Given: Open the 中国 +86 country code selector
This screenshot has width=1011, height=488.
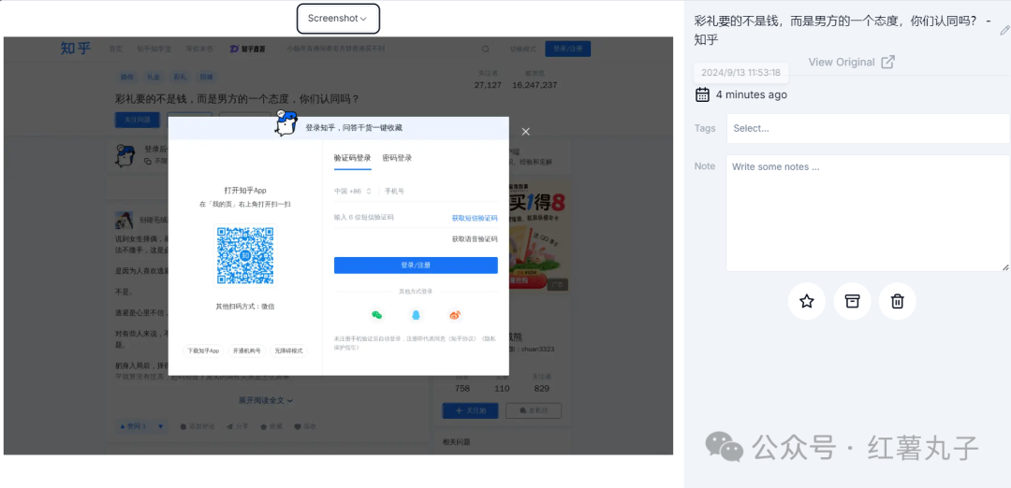Looking at the screenshot, I should [353, 191].
